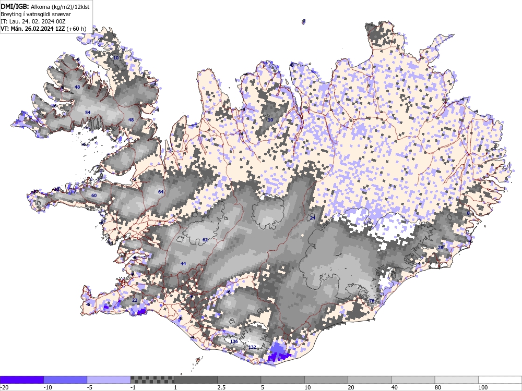Click the legend swatch between 20 and 40
Screen dimensions: 522x391
pos(370,380)
